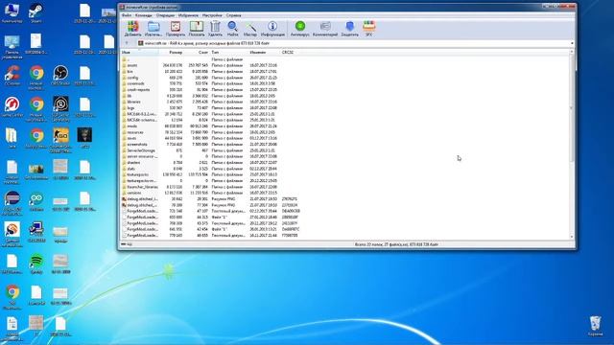This screenshot has width=614, height=345.
Task: Click the Корзина recycle bin icon
Action: [595, 326]
